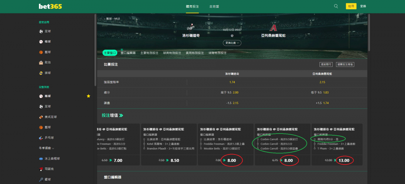
Task: Click the yellow 註冊 button
Action: (x=351, y=6)
